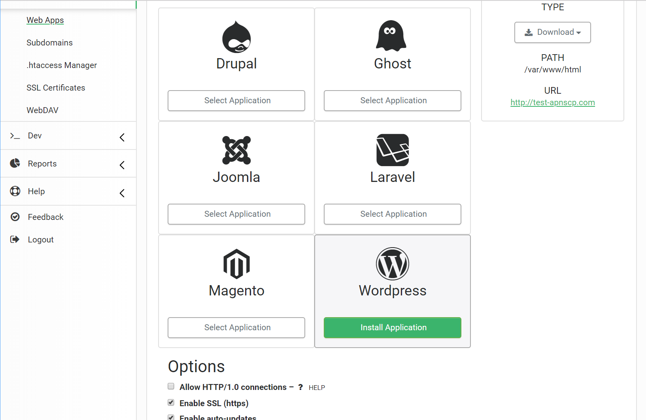Click the Laravel application name
The width and height of the screenshot is (646, 420).
393,177
